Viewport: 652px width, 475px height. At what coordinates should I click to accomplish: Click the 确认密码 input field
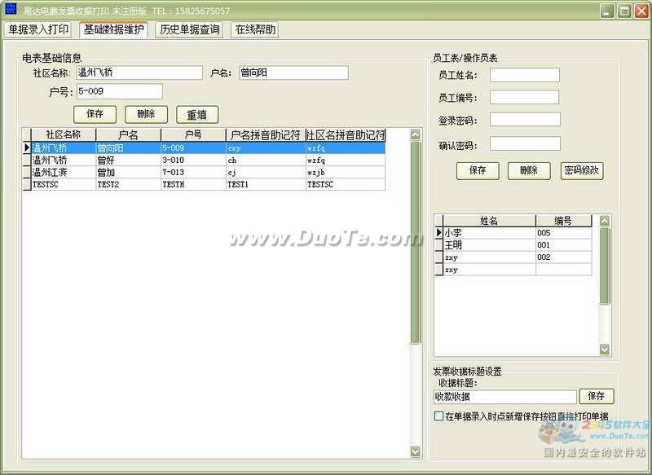click(x=525, y=144)
